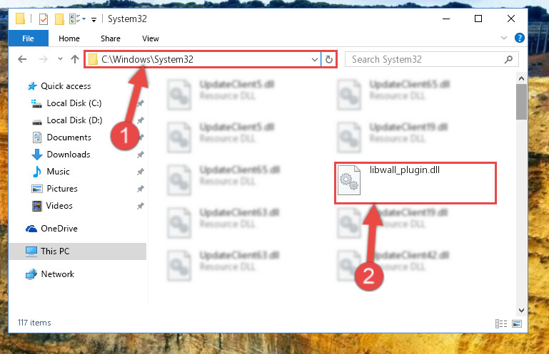Click the New Folder quick access icon

click(x=59, y=19)
